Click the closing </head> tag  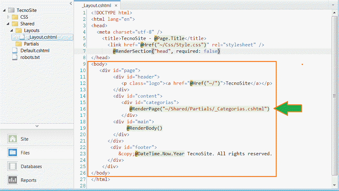coord(101,58)
